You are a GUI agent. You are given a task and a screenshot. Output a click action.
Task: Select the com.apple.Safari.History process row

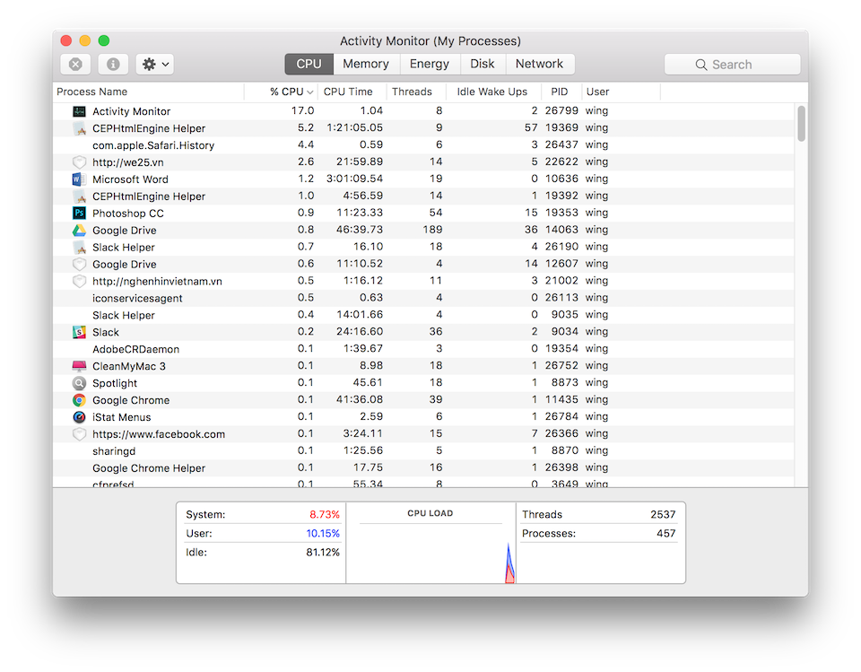(423, 145)
